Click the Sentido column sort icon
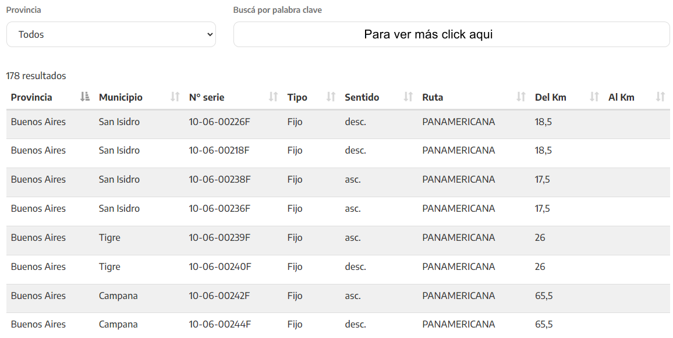The image size is (673, 338). pyautogui.click(x=409, y=97)
